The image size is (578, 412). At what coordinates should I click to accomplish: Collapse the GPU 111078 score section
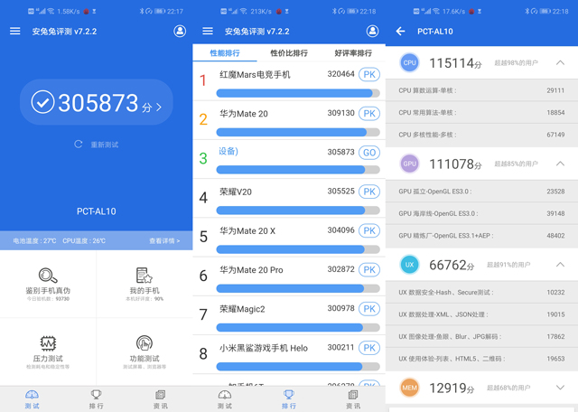(560, 164)
